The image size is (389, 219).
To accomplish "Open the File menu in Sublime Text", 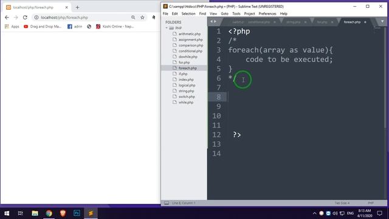I will [165, 13].
